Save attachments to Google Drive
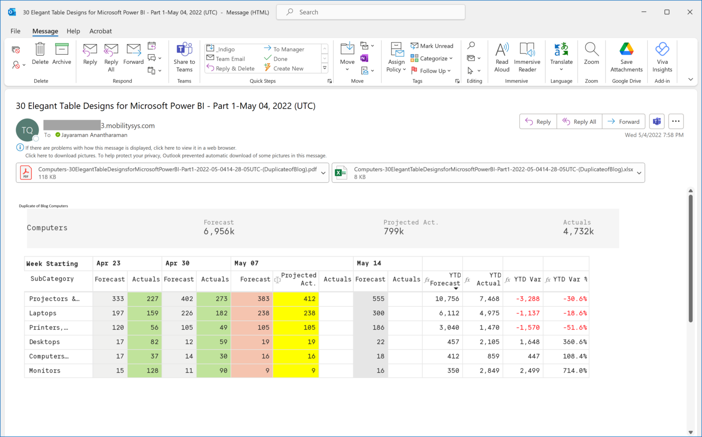The height and width of the screenshot is (437, 702). coord(626,58)
